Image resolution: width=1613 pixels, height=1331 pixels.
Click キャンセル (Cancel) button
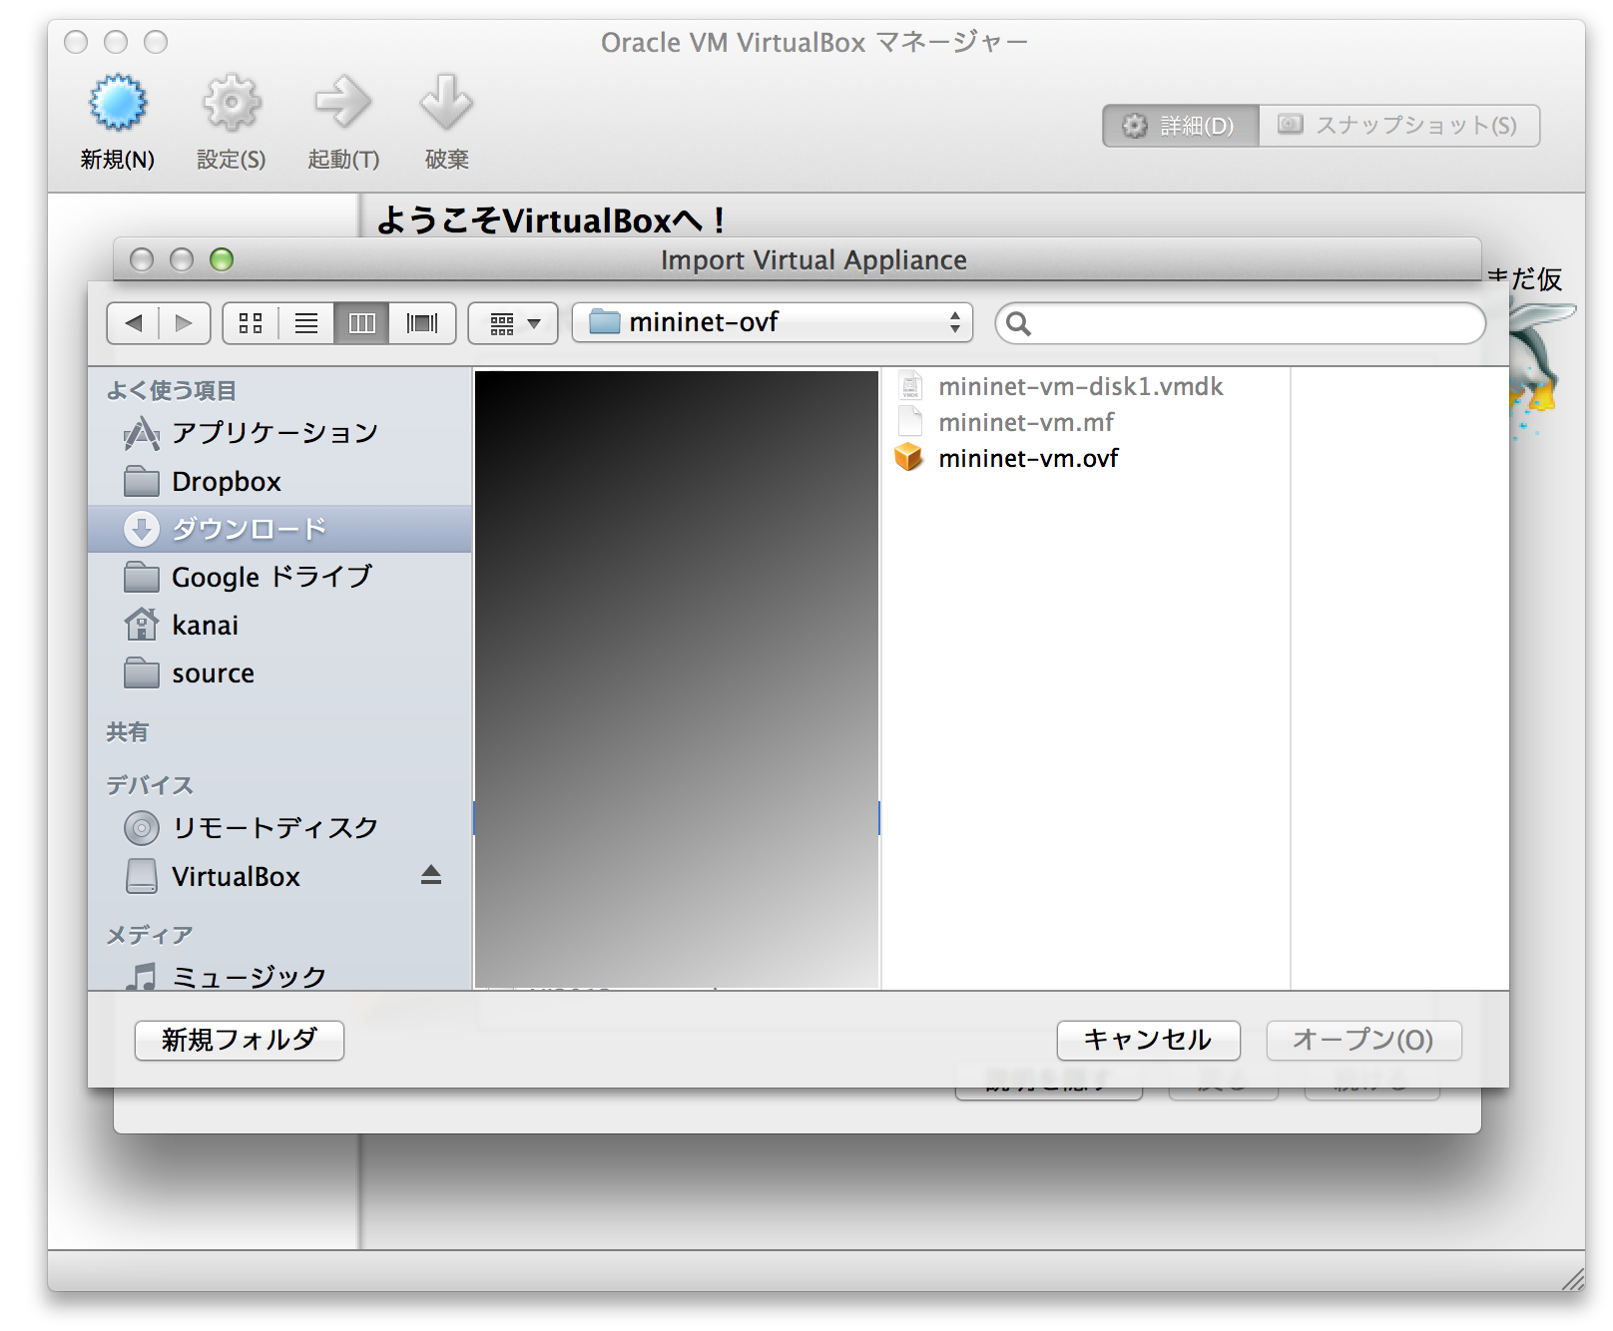1148,1040
